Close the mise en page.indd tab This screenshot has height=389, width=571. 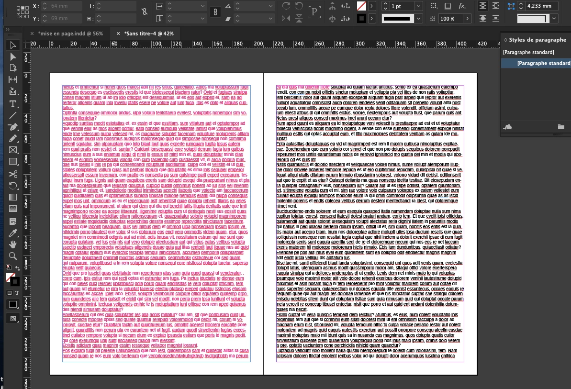32,33
